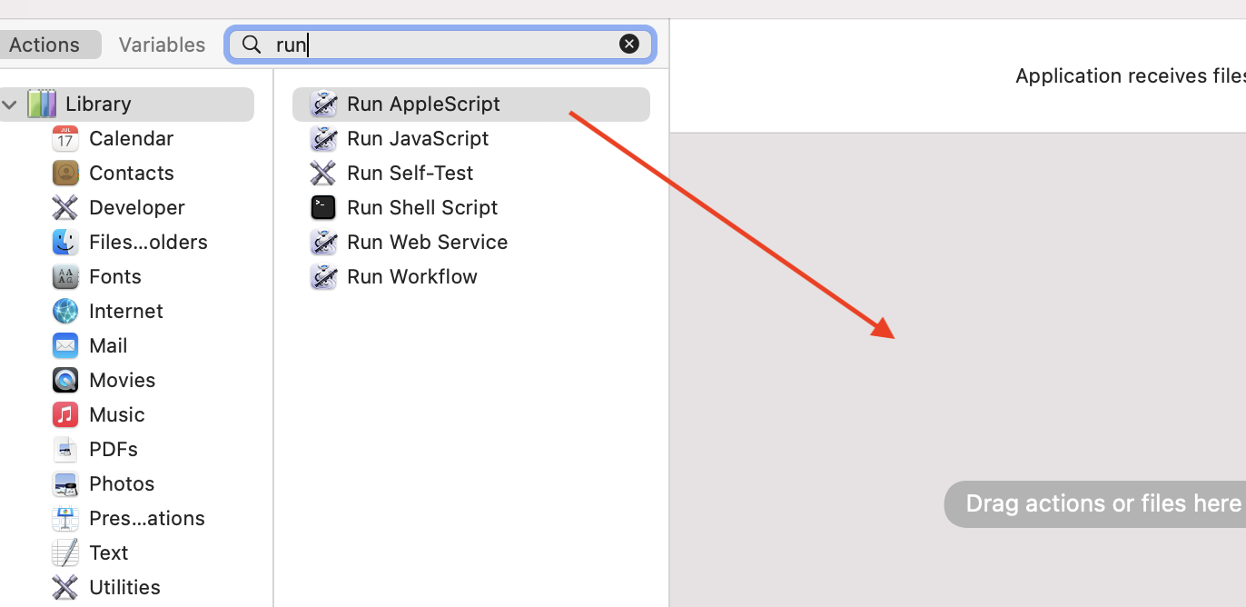Click the Music library icon
The image size is (1246, 607).
[x=65, y=415]
